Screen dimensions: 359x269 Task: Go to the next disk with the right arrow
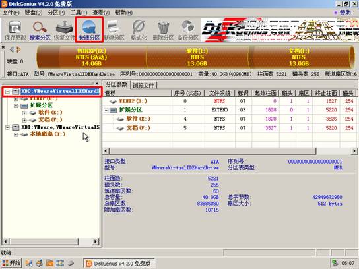(18, 49)
